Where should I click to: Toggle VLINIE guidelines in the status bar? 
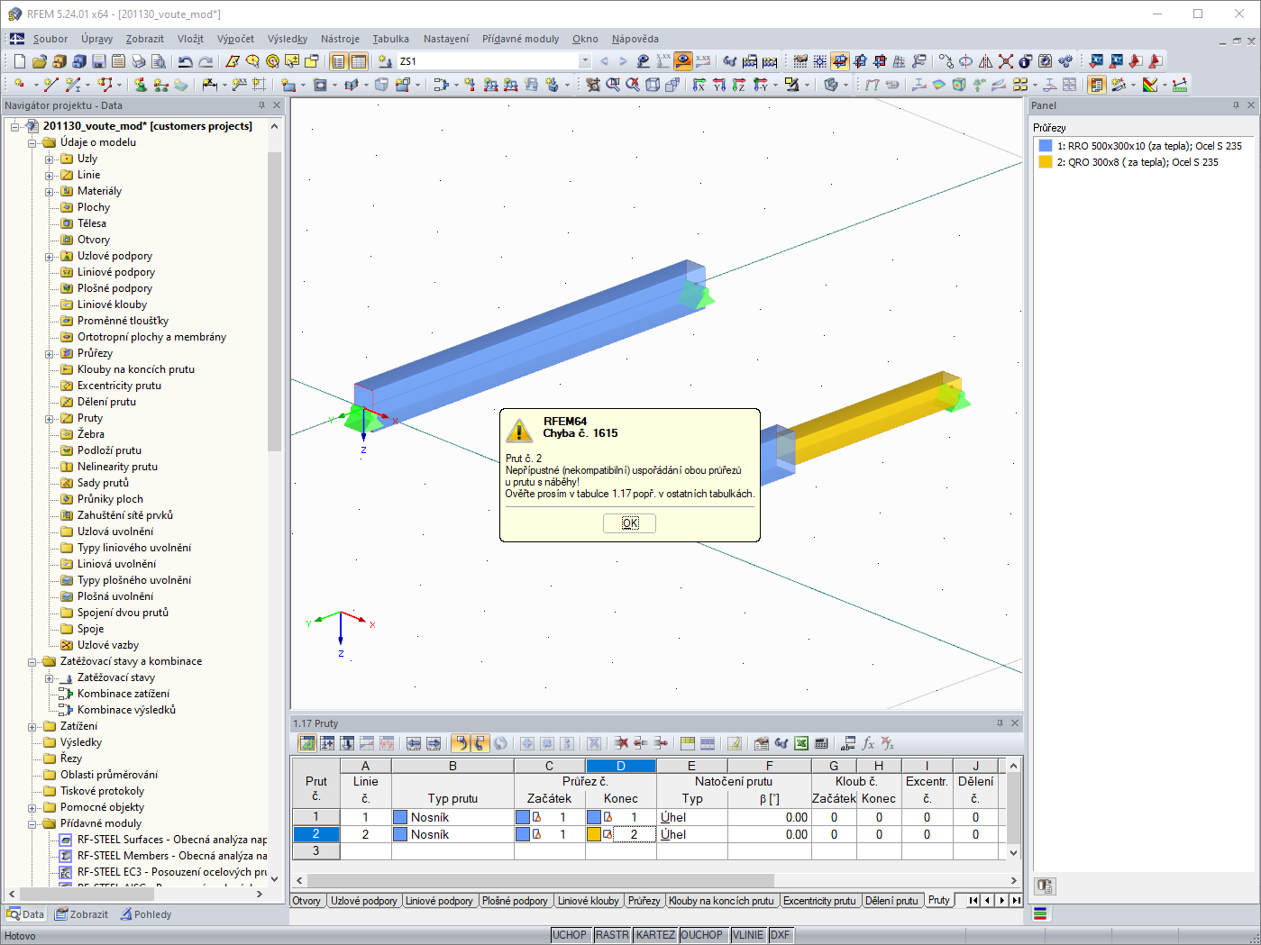pyautogui.click(x=748, y=935)
